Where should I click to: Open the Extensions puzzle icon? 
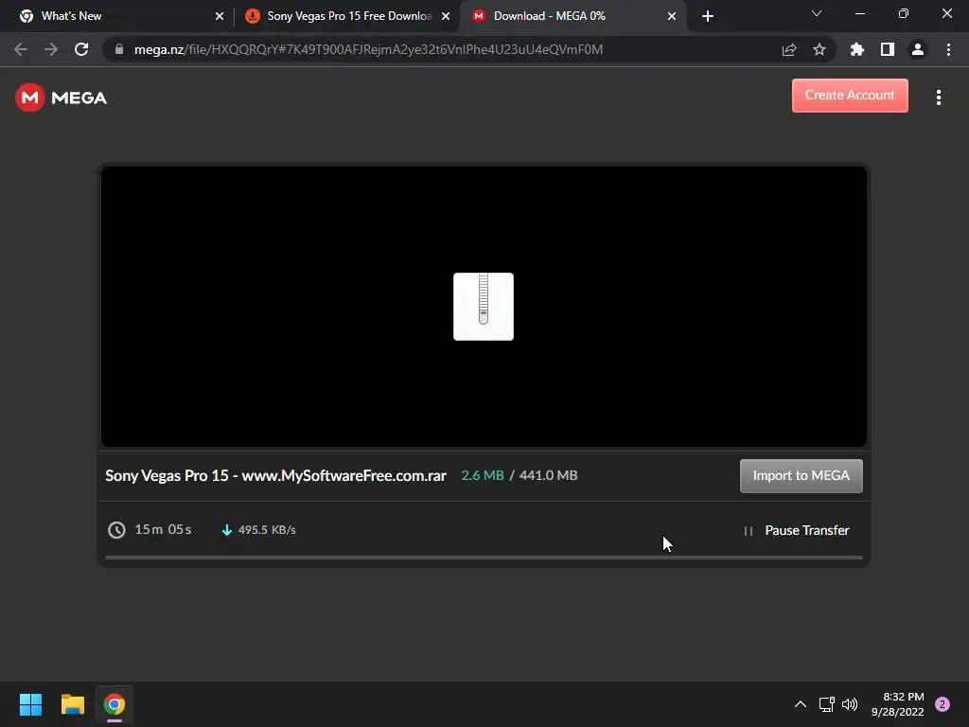857,49
